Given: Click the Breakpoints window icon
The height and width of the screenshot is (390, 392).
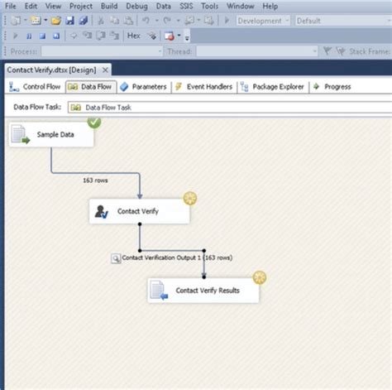Looking at the screenshot, I should pyautogui.click(x=170, y=36).
